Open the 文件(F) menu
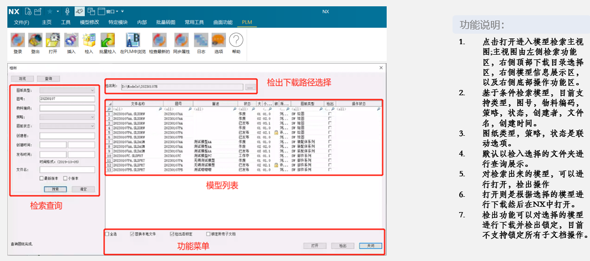Image resolution: width=590 pixels, height=261 pixels. pyautogui.click(x=22, y=22)
